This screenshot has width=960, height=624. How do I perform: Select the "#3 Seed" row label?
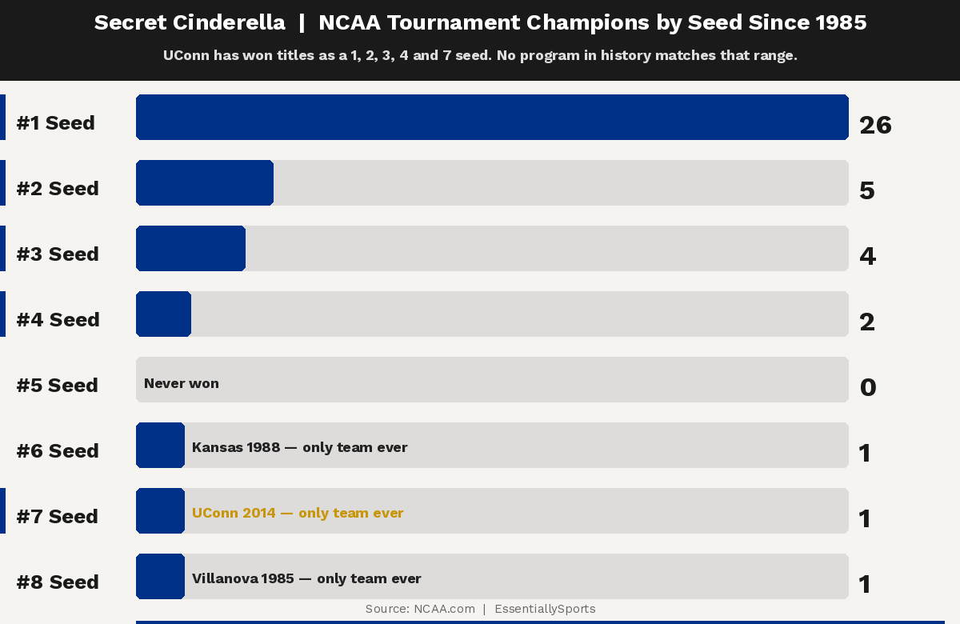click(x=58, y=254)
